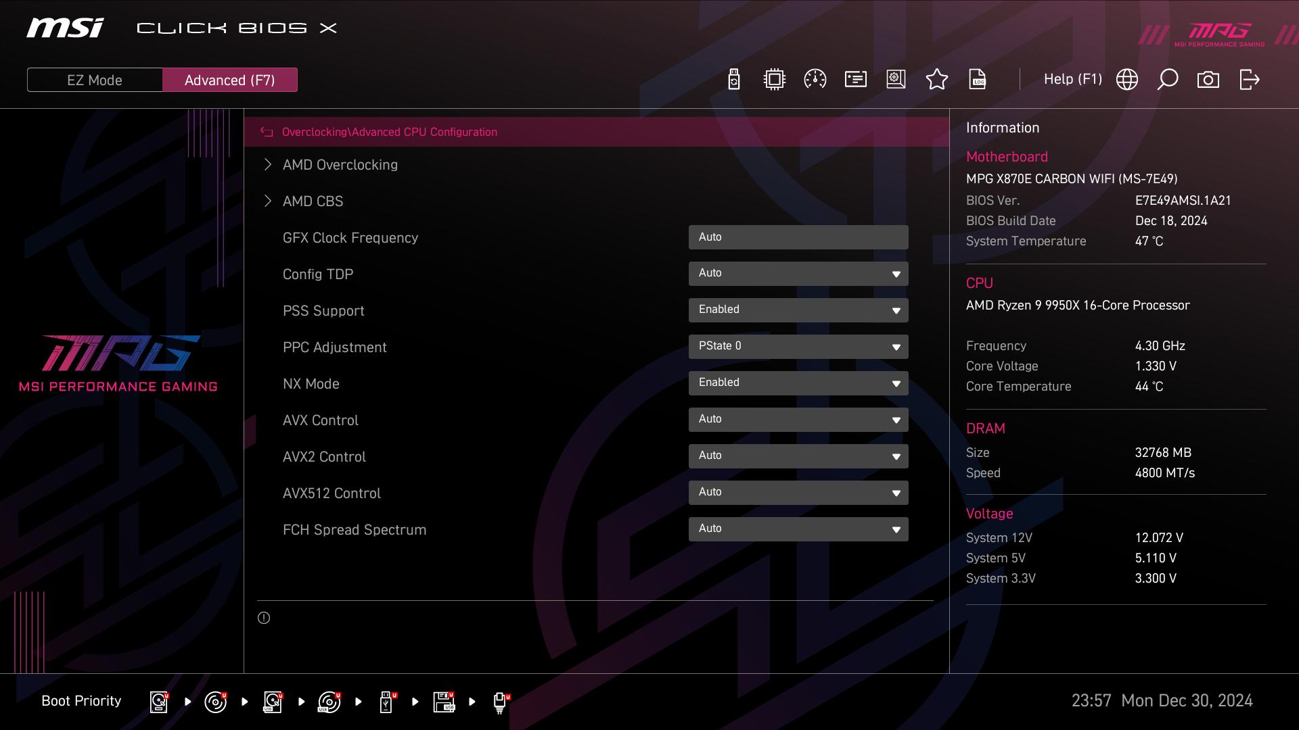Click the Voltage section heading

[989, 514]
